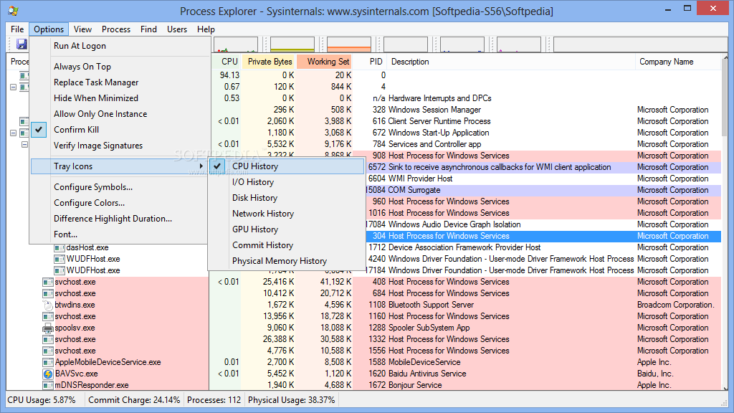This screenshot has width=734, height=413.
Task: Enable Physical Memory History tray icon
Action: click(x=287, y=261)
